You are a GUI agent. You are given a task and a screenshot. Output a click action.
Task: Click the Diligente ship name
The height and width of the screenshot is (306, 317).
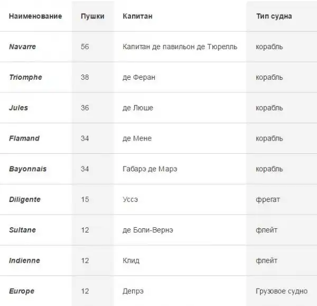click(x=25, y=200)
